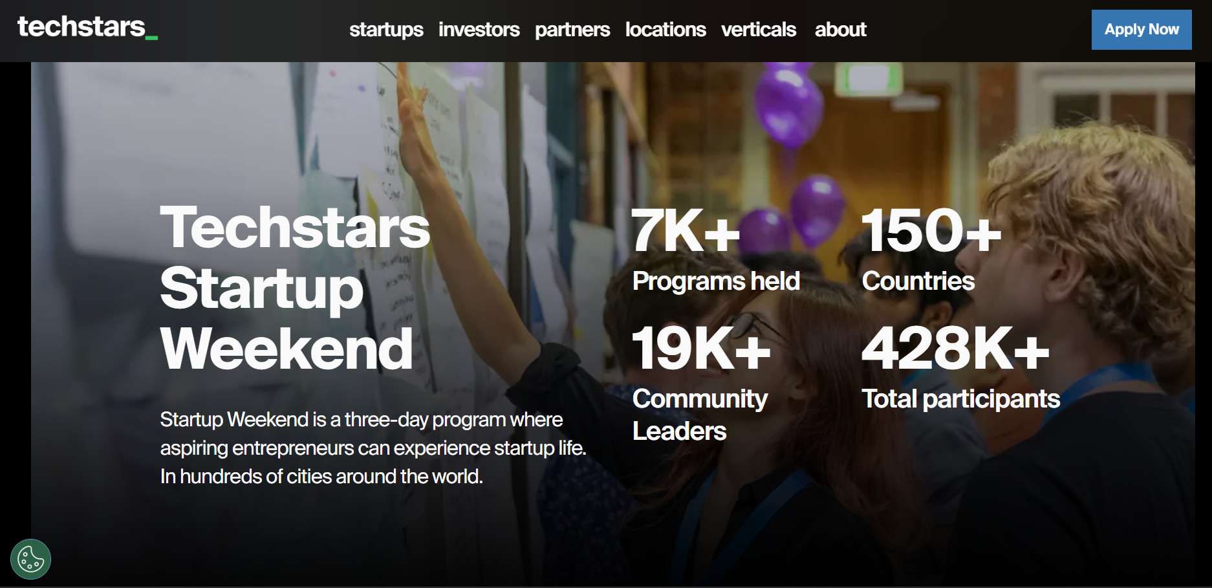Viewport: 1212px width, 588px height.
Task: Select the Community Leaders label
Action: click(700, 415)
